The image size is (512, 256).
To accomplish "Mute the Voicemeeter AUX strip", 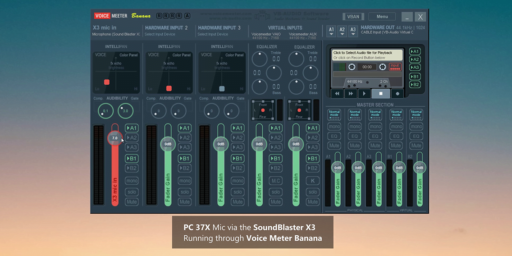I will pos(312,202).
